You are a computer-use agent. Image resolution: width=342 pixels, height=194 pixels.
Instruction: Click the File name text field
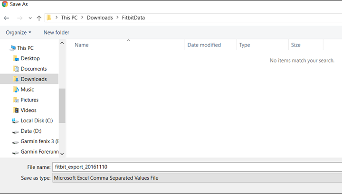click(x=197, y=167)
